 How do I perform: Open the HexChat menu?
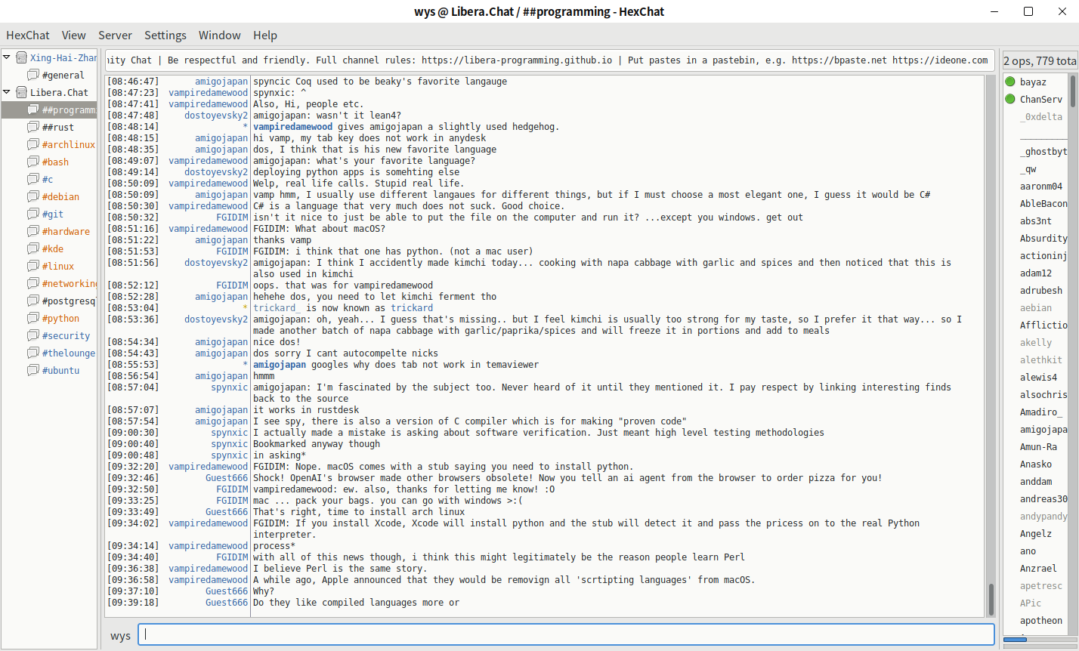28,35
